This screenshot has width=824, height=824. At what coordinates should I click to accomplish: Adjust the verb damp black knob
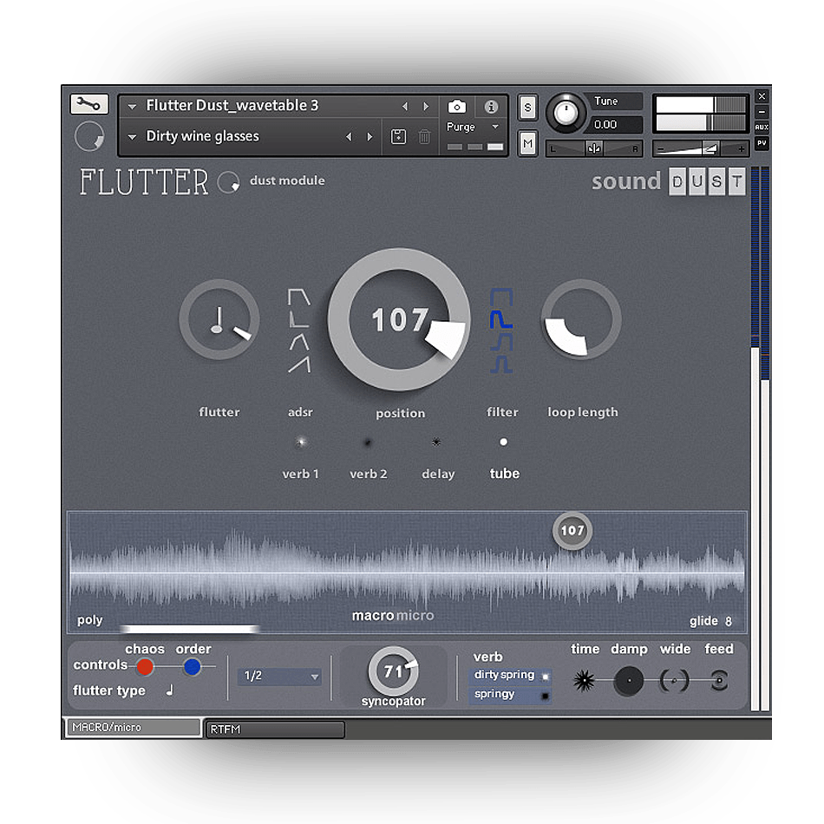pos(629,681)
